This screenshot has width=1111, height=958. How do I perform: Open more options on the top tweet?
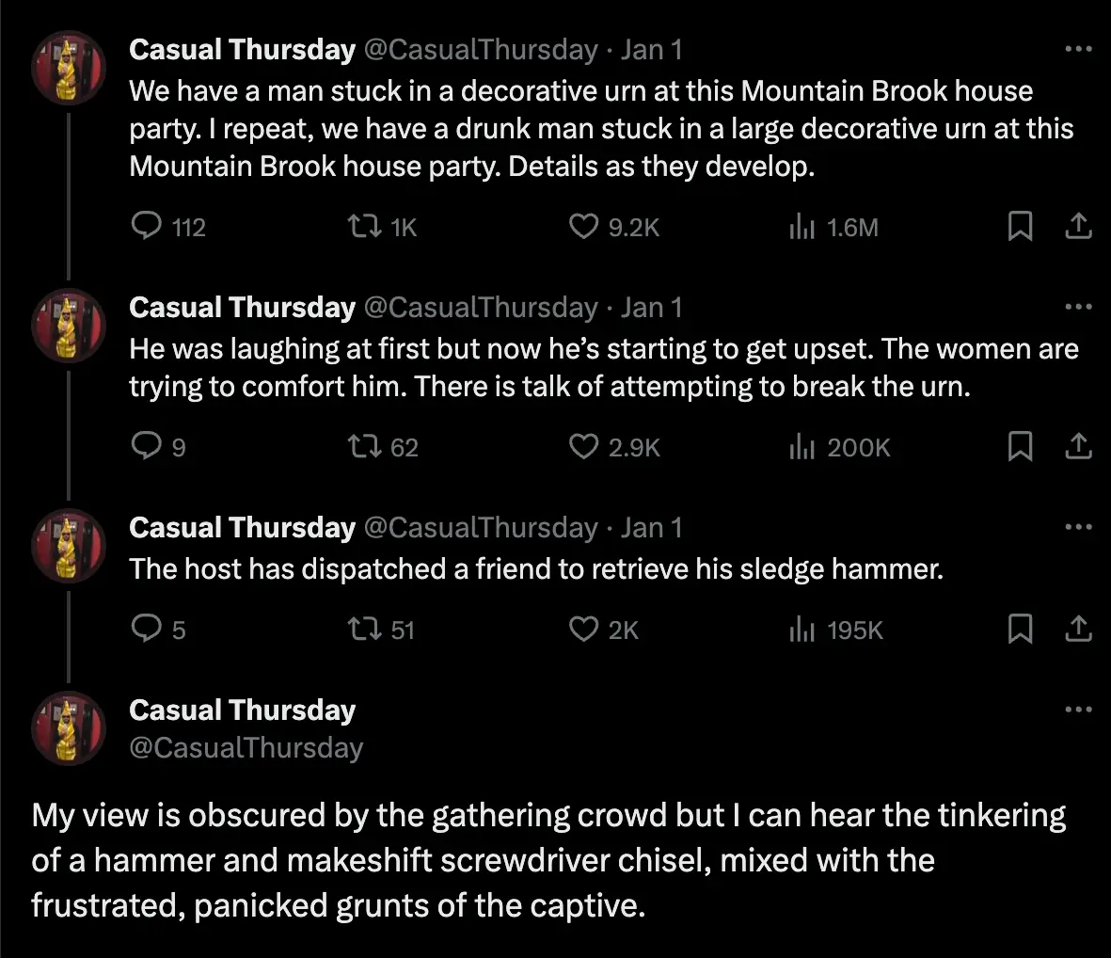(1078, 47)
